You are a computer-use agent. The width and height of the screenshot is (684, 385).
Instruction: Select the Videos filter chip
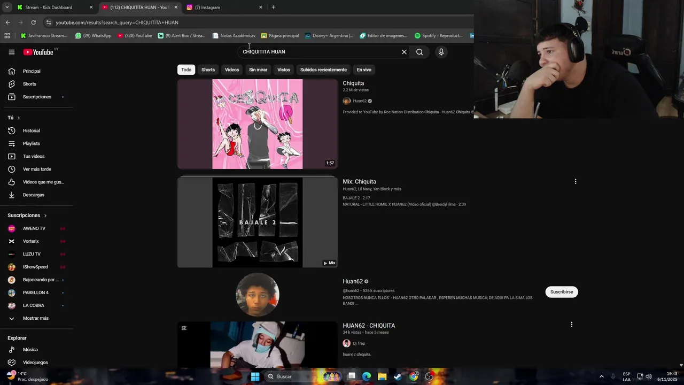pyautogui.click(x=232, y=70)
